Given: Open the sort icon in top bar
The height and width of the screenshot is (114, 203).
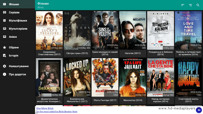Looking at the screenshot, I should click(183, 5).
